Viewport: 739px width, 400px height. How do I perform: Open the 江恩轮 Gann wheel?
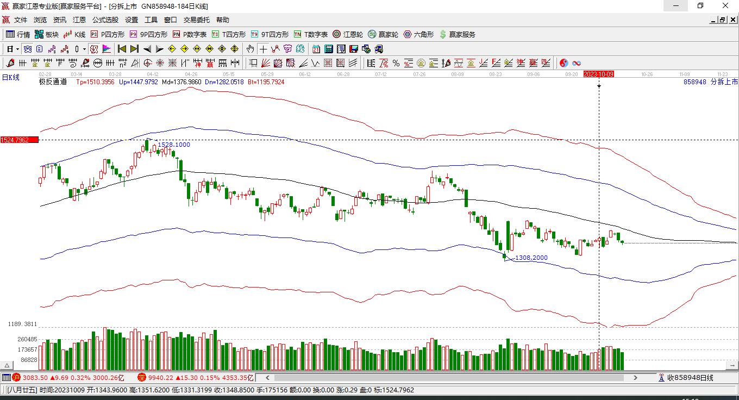pyautogui.click(x=348, y=34)
